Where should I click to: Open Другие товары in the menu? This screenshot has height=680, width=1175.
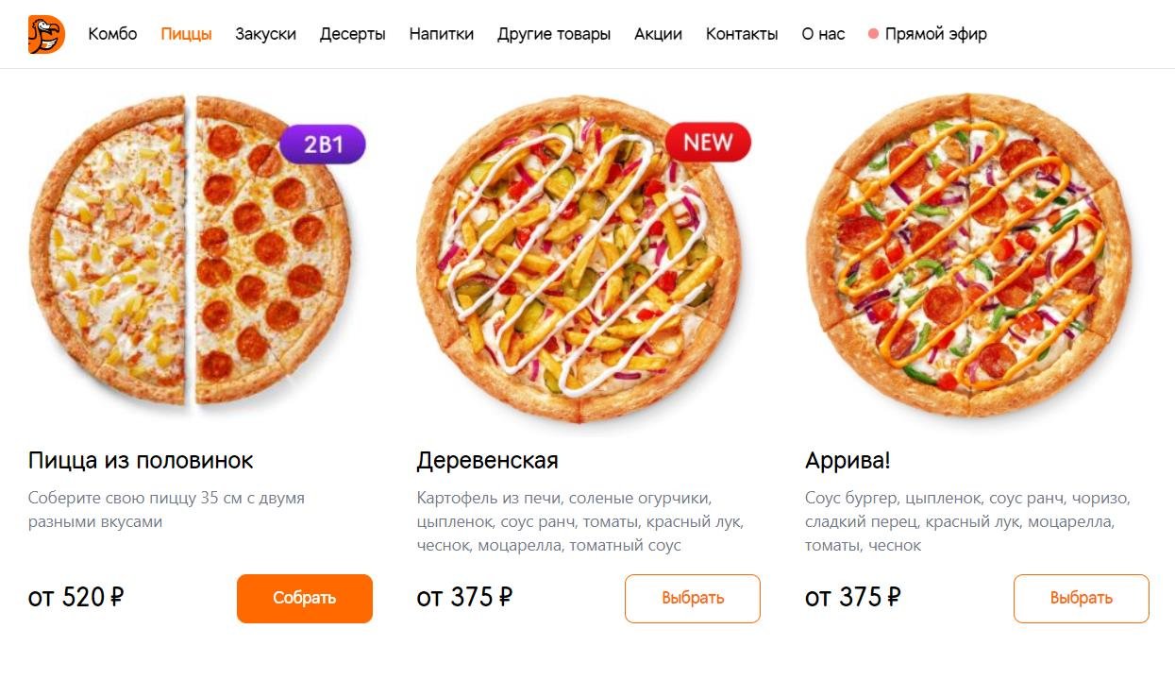pyautogui.click(x=554, y=34)
